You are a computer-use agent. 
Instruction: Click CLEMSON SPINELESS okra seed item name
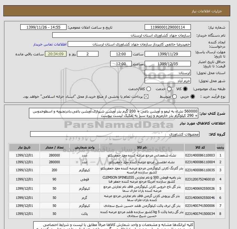pyautogui.click(x=142, y=179)
